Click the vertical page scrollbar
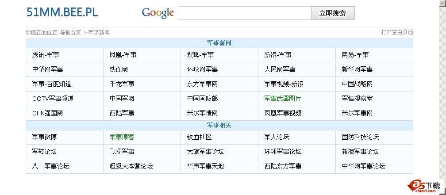The height and width of the screenshot is (195, 446). 442,97
